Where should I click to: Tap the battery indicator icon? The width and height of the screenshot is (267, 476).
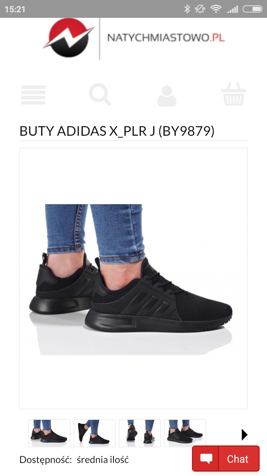[252, 9]
